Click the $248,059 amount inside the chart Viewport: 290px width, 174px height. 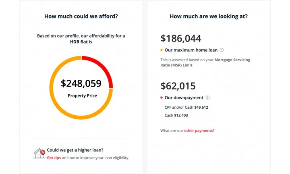(x=81, y=84)
